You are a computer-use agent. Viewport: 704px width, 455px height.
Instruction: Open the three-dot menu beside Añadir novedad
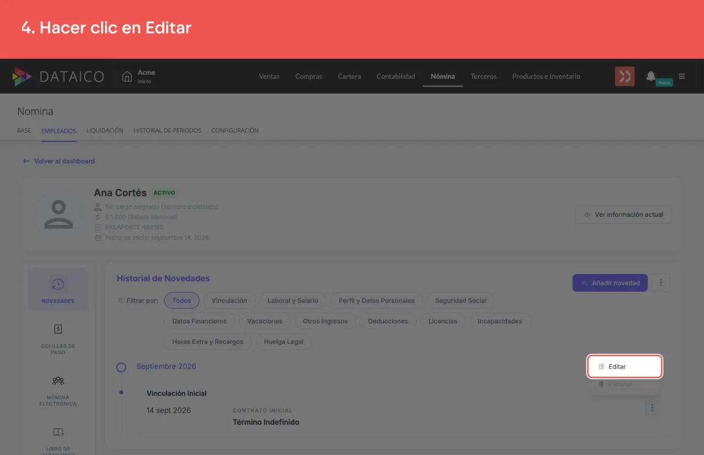coord(661,283)
